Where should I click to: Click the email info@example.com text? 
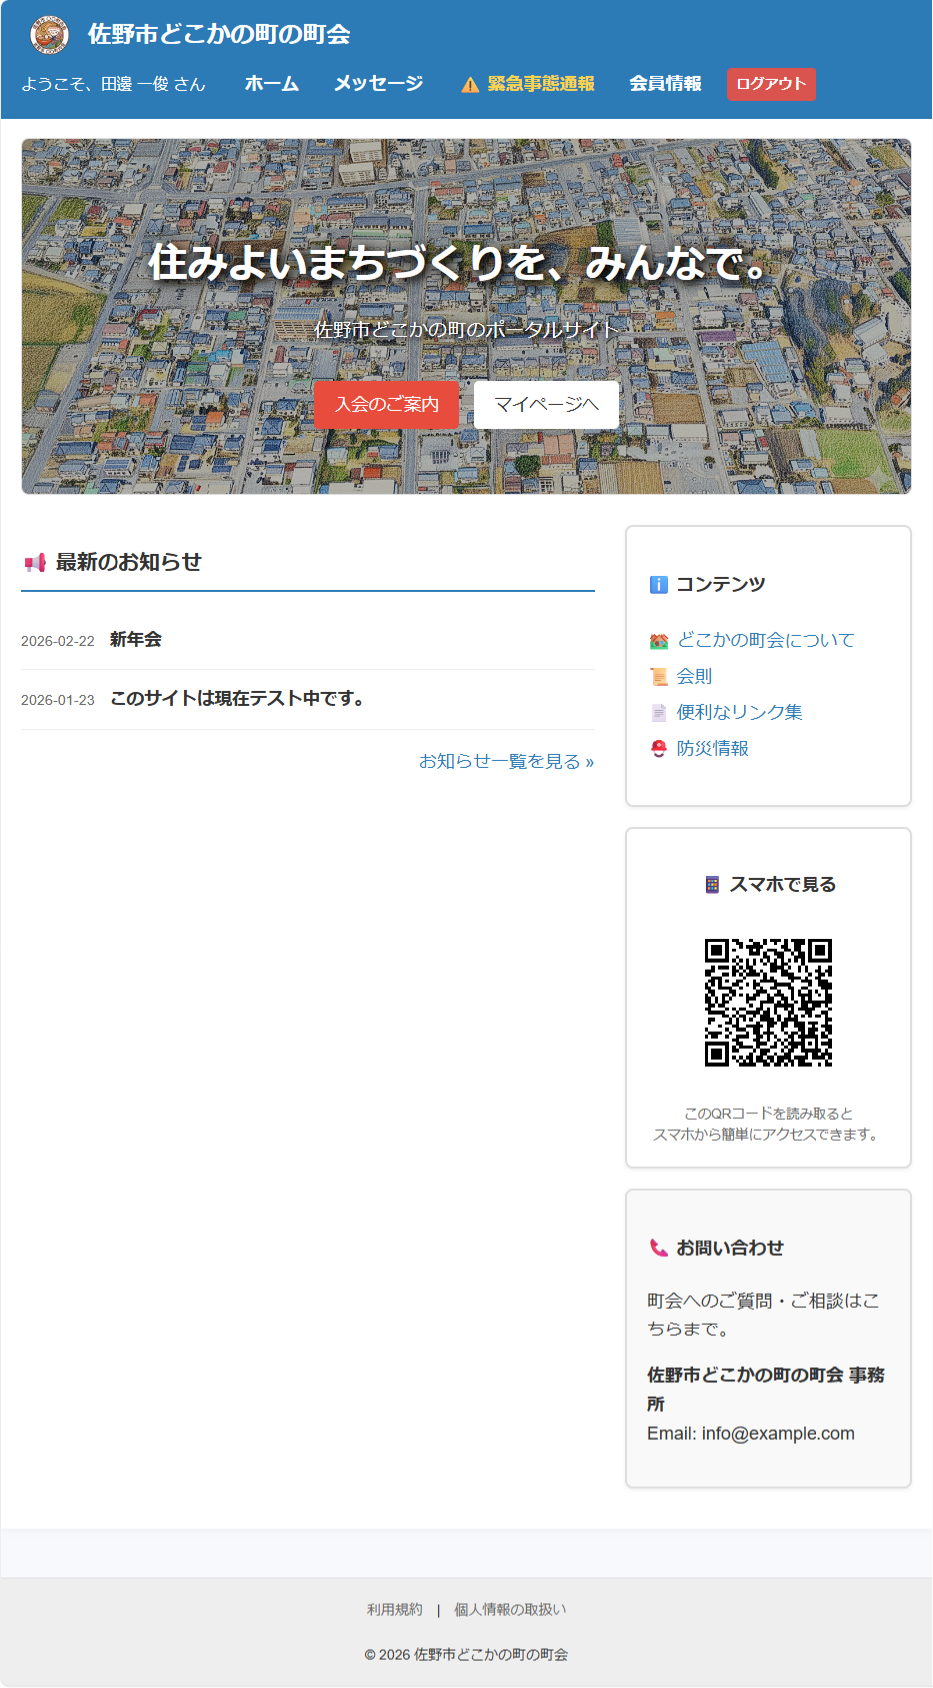pyautogui.click(x=779, y=1434)
